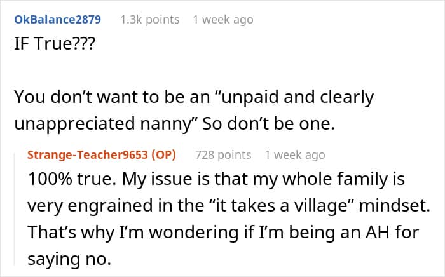The width and height of the screenshot is (445, 277).
Task: Click the final line "saying no."
Action: (65, 259)
